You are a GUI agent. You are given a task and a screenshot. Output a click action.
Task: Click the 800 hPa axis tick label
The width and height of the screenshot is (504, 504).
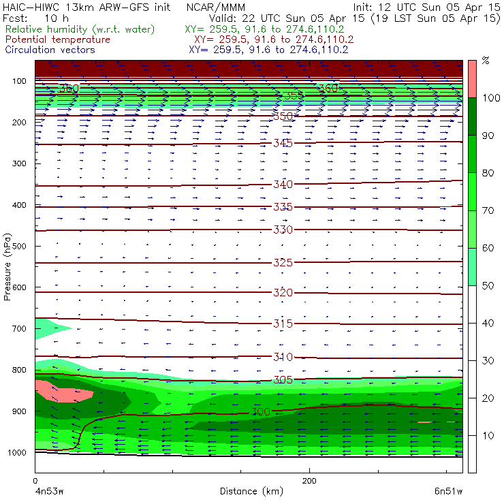pos(19,370)
